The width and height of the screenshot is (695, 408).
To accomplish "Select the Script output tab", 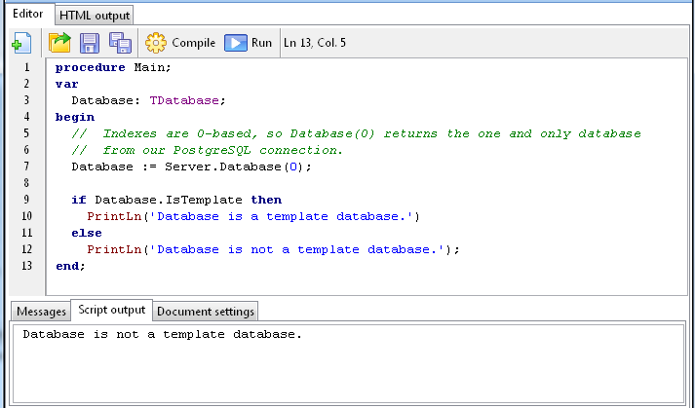I will coord(112,310).
